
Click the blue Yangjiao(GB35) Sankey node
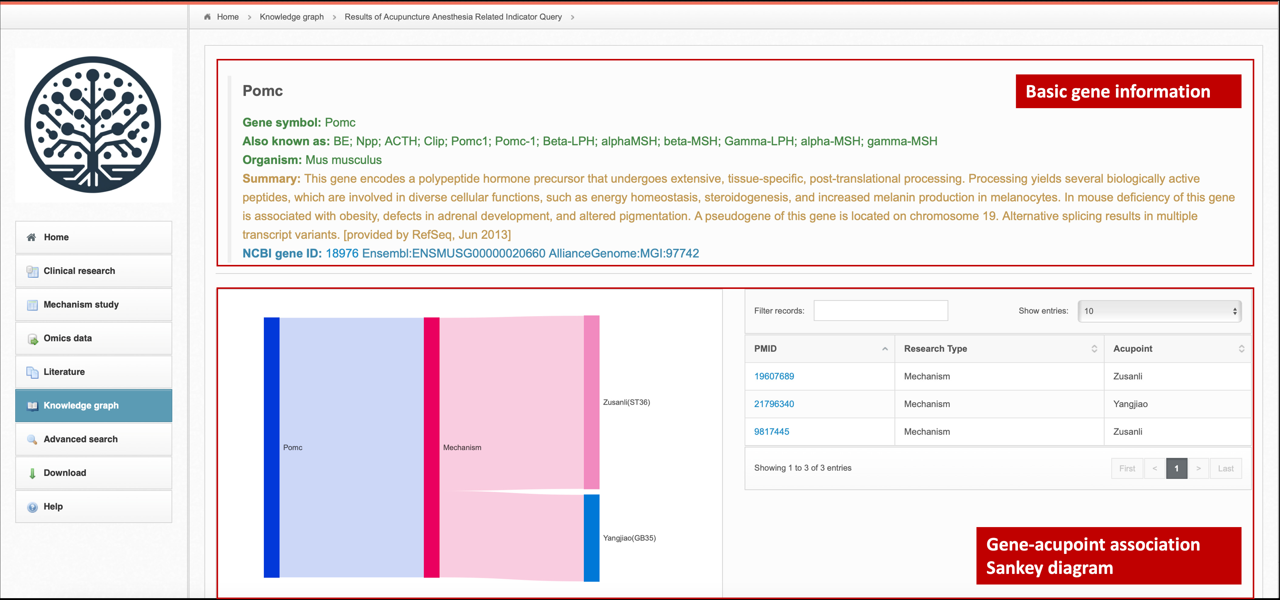tap(591, 538)
